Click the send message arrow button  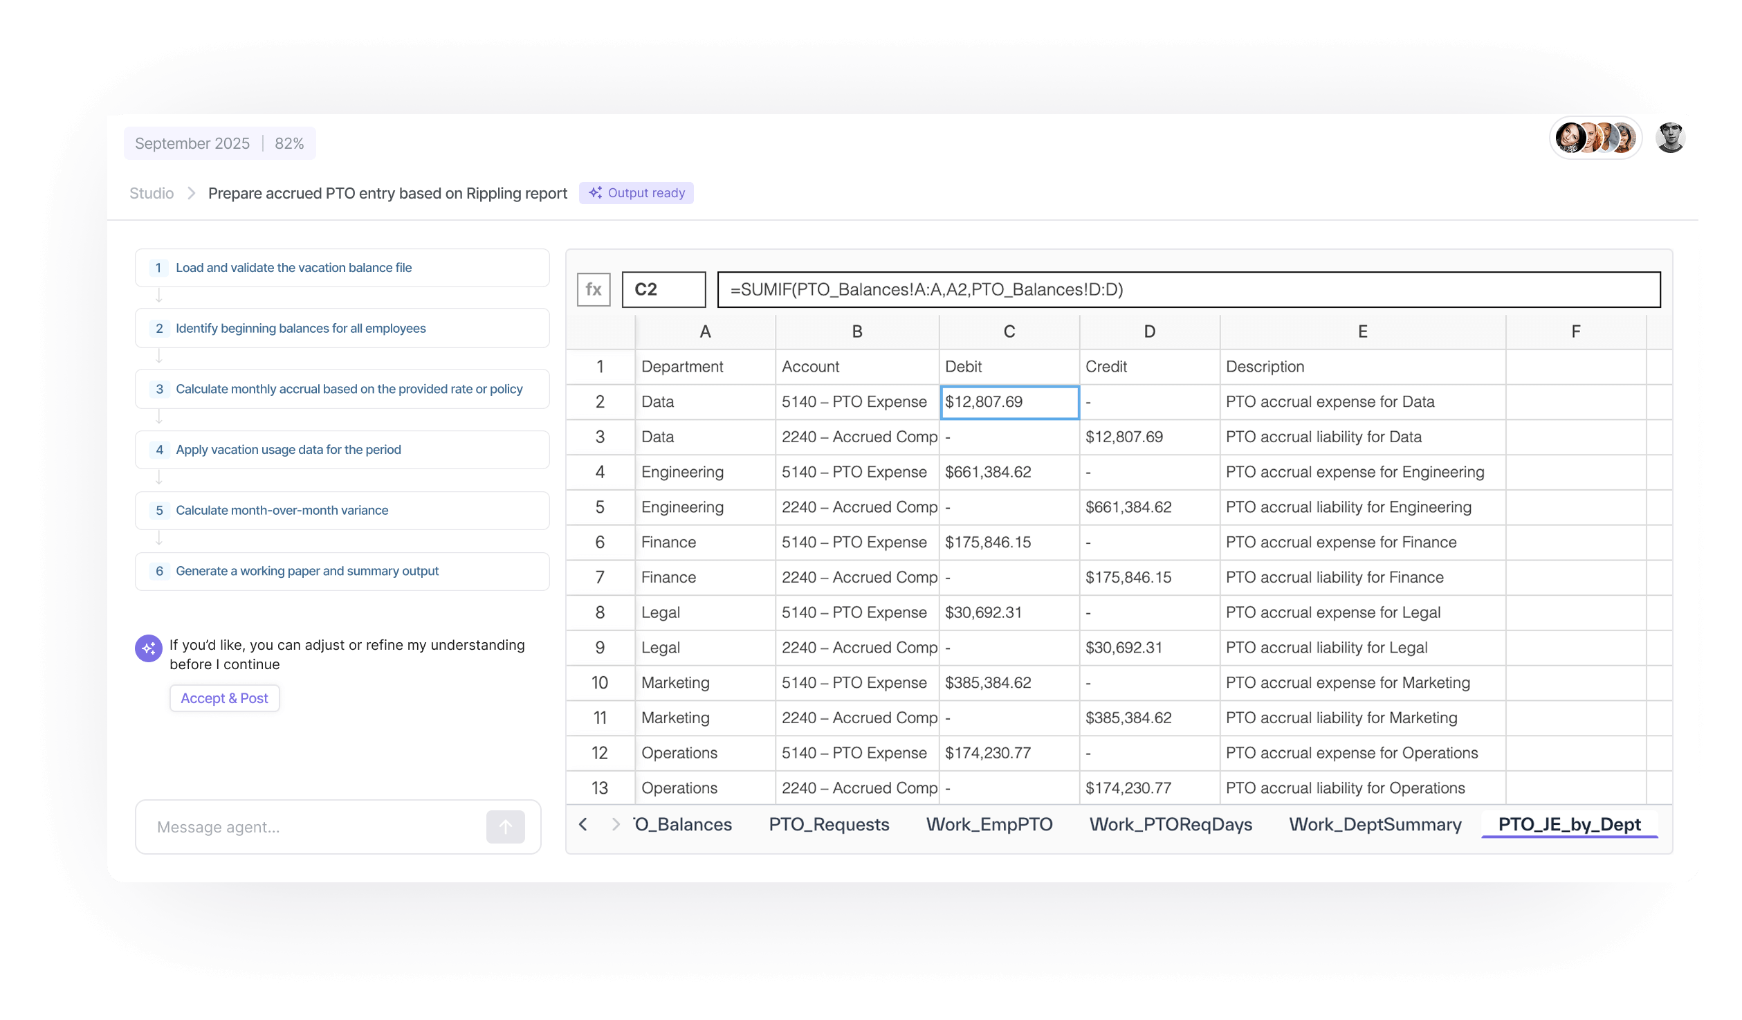coord(505,827)
